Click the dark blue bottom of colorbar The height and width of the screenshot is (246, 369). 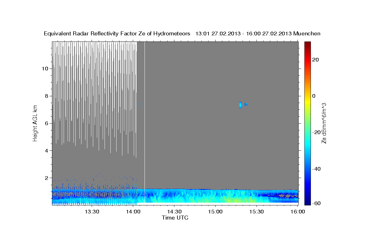pos(307,202)
